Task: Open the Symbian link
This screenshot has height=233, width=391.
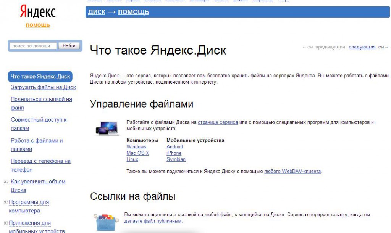Action: pos(176,159)
